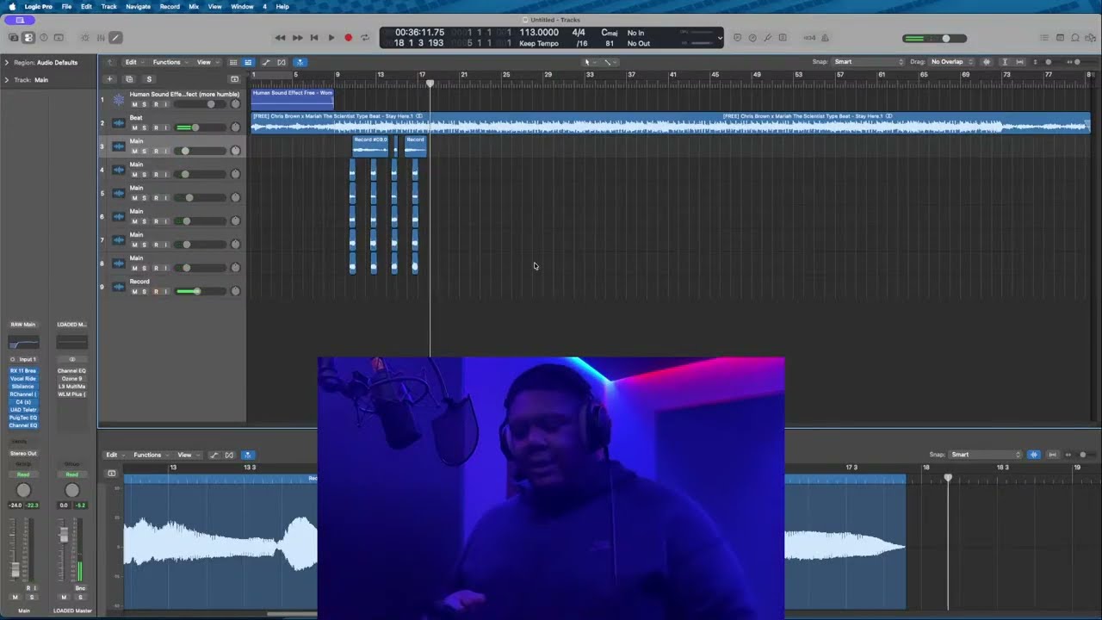This screenshot has height=620, width=1102.
Task: Click the Duplicate Track button
Action: click(x=129, y=79)
